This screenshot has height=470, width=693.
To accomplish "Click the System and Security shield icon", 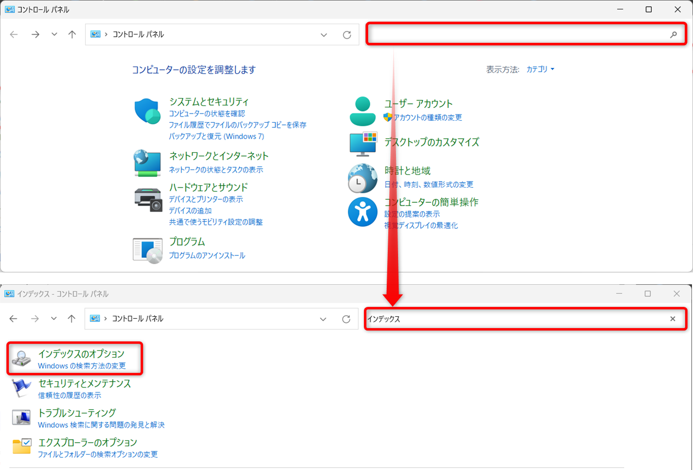I will coord(148,111).
